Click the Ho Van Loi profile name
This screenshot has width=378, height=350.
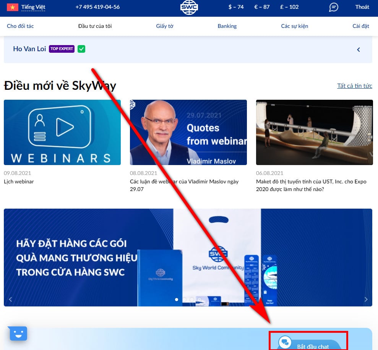pyautogui.click(x=29, y=49)
